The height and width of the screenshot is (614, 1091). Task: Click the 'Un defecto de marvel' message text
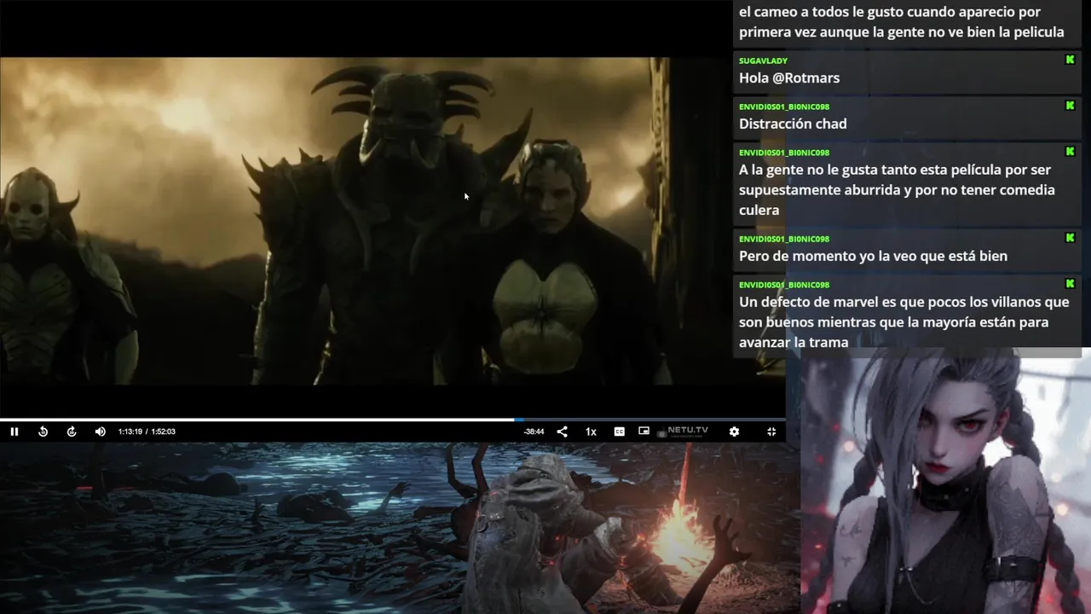pos(903,322)
